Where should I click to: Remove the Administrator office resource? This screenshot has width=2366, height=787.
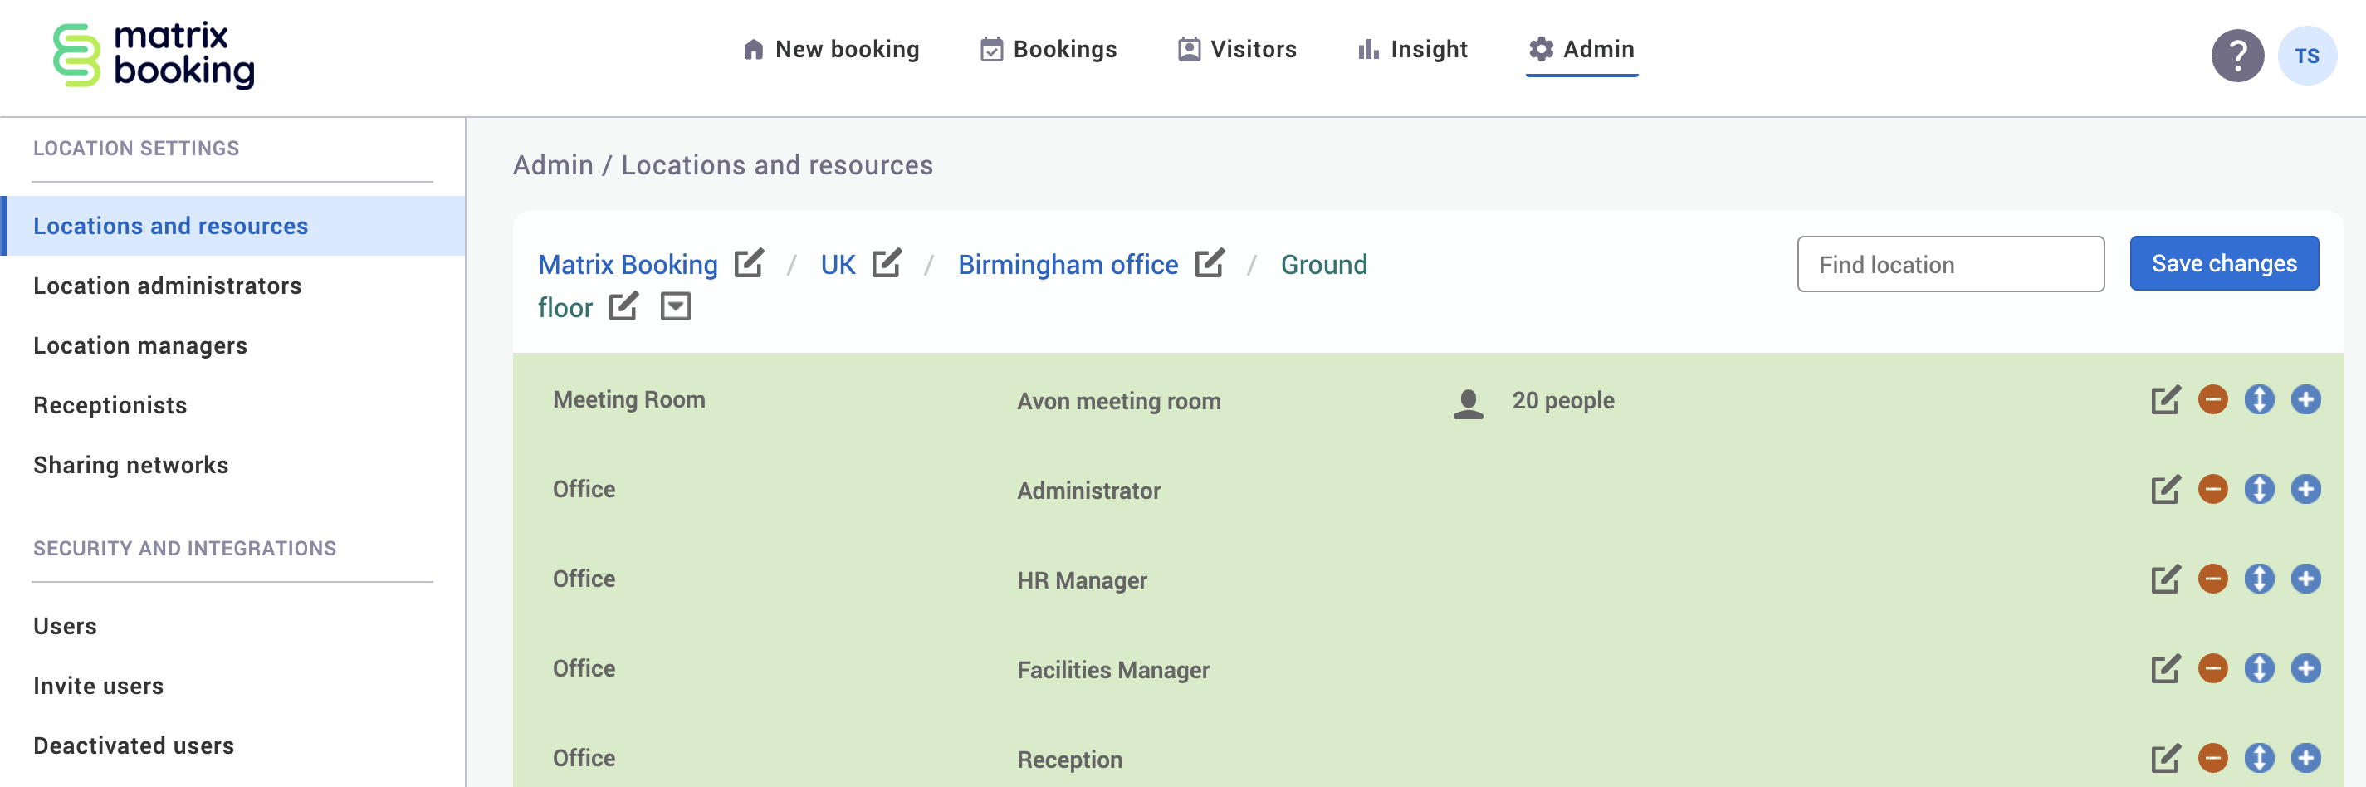(x=2212, y=490)
